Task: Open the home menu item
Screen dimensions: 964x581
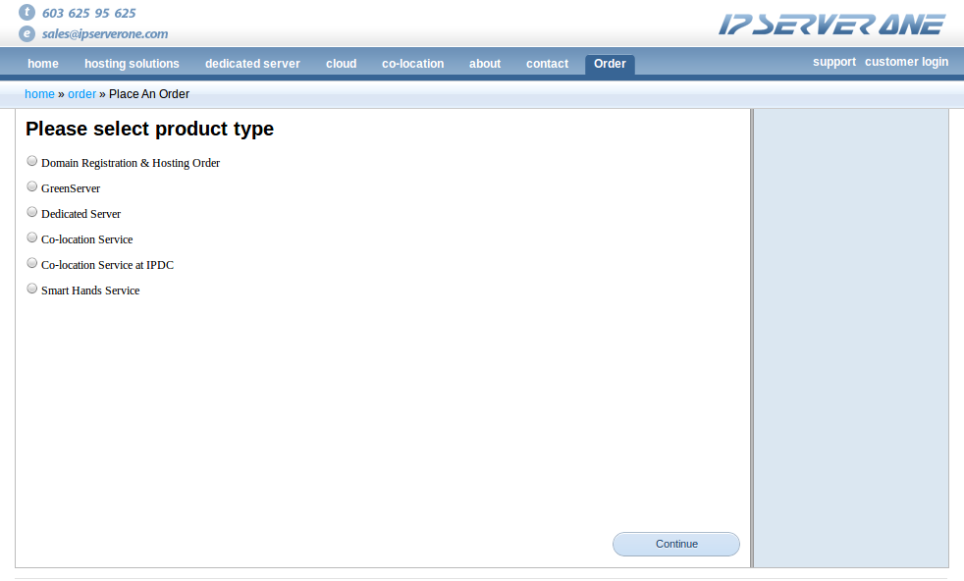Action: 43,64
